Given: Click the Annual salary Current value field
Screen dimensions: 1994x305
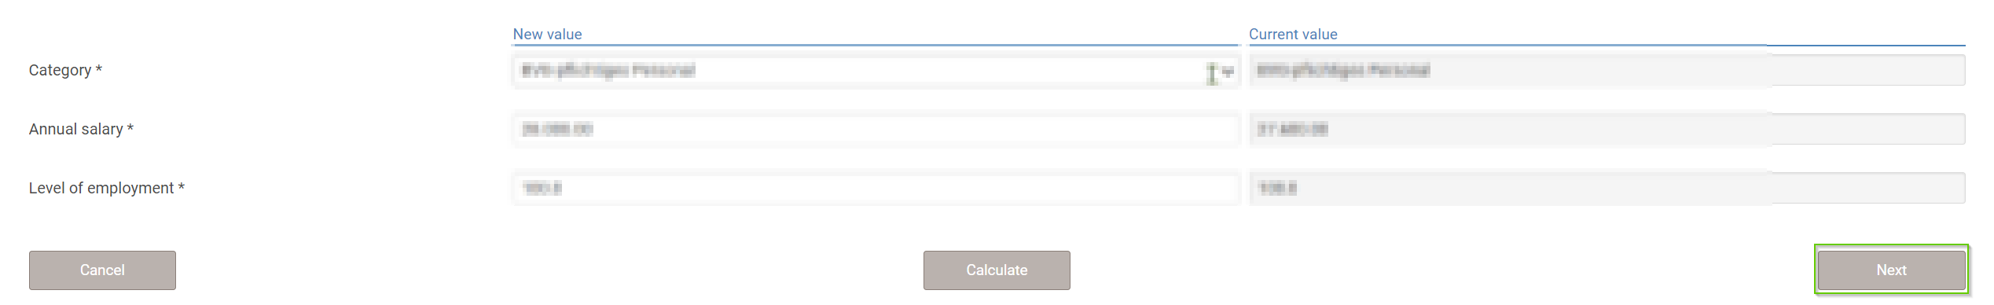Looking at the screenshot, I should pos(1607,129).
